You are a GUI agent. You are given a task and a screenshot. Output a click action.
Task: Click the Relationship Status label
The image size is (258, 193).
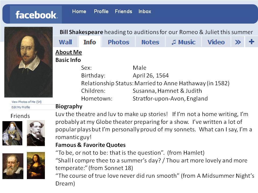click(x=107, y=83)
